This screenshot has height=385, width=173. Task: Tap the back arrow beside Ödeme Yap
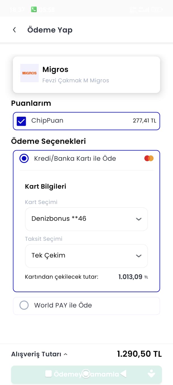click(14, 30)
